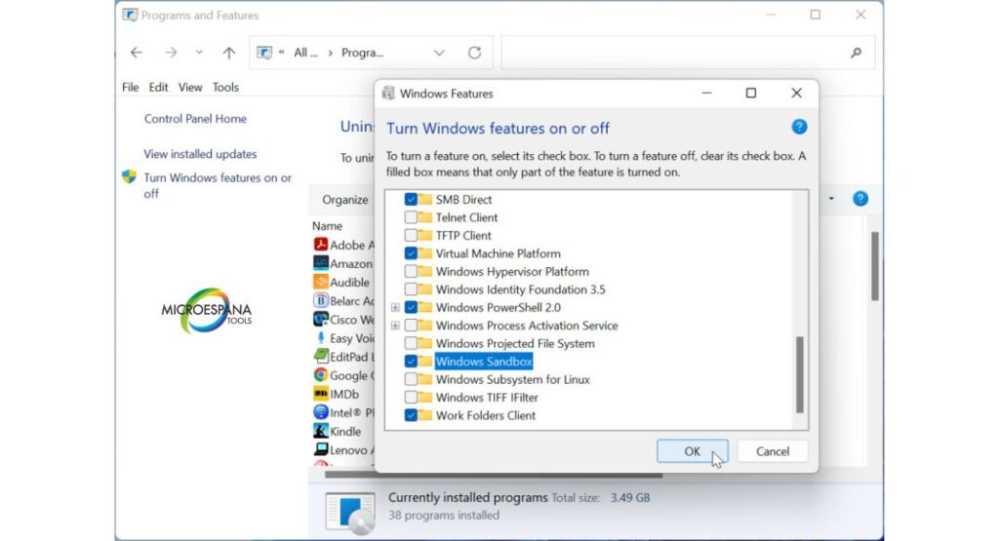
Task: Open the address bar history dropdown
Action: [x=439, y=53]
